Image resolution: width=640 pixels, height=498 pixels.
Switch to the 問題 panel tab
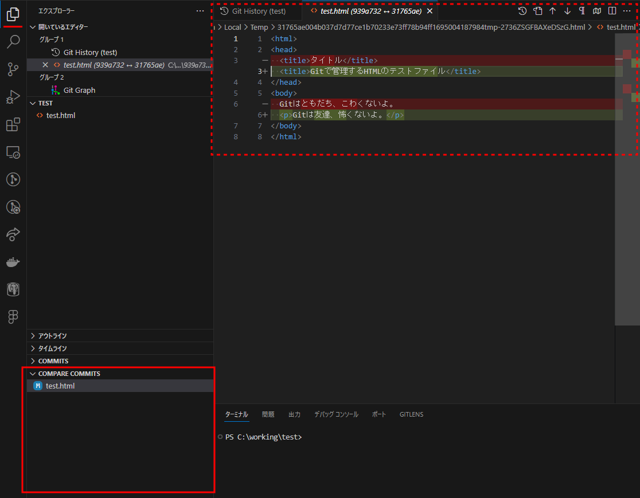coord(268,414)
